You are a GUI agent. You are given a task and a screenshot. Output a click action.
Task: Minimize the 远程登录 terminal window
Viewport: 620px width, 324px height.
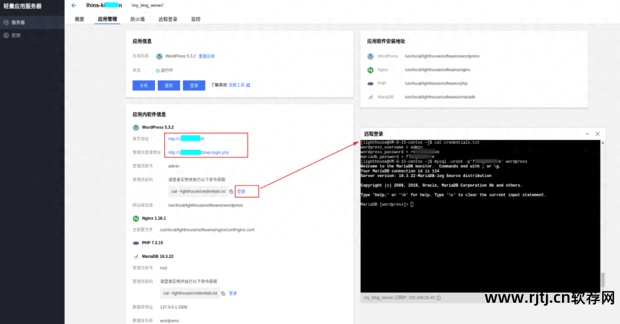click(x=587, y=134)
